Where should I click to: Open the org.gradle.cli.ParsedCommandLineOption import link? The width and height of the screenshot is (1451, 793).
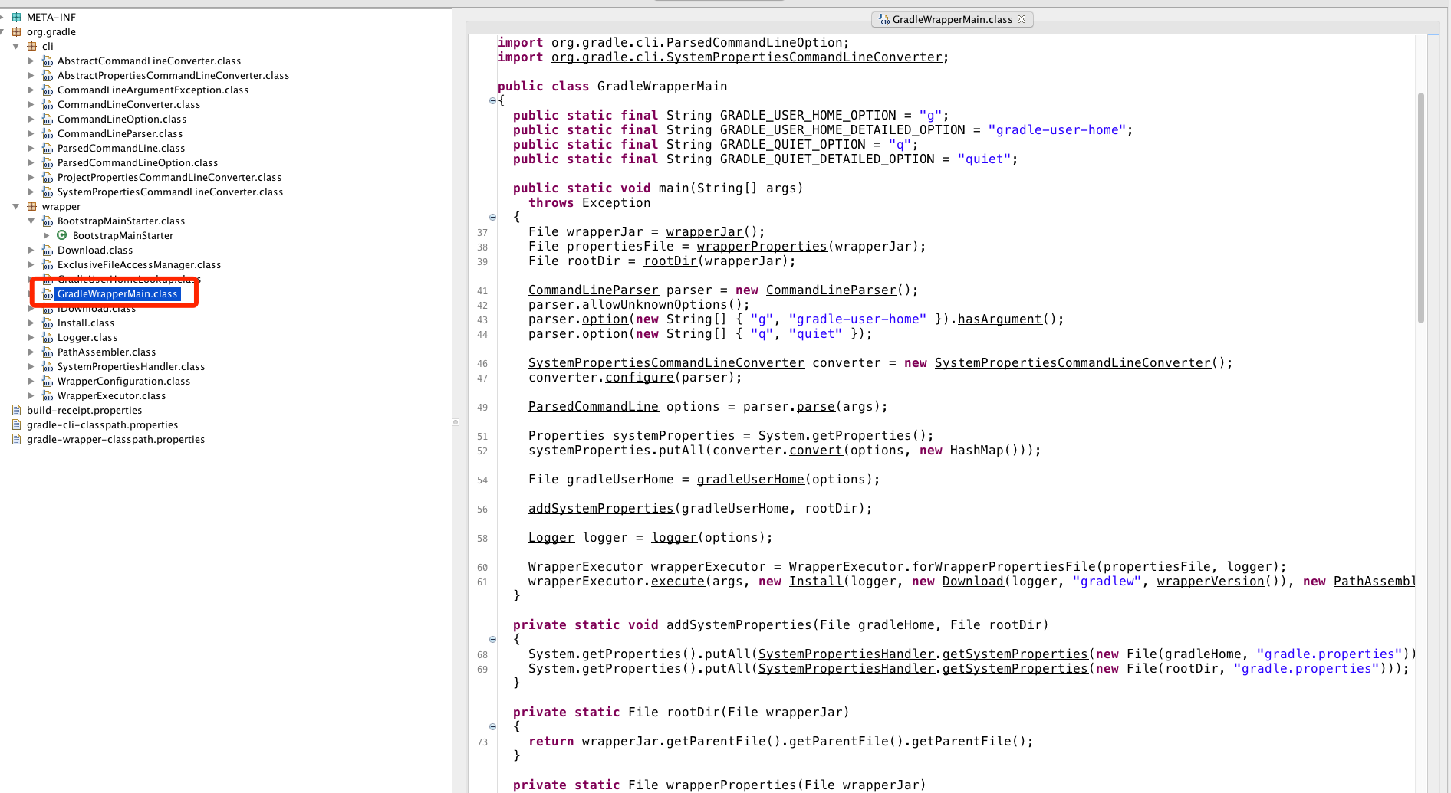point(697,43)
